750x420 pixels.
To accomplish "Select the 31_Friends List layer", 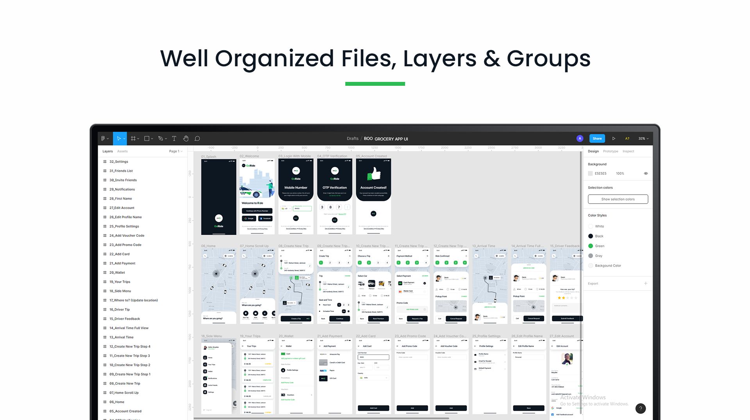I will point(121,171).
